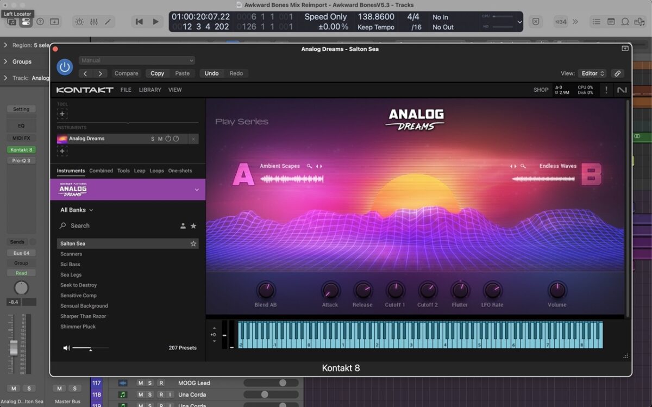652x407 pixels.
Task: Click the Compare button
Action: click(126, 73)
